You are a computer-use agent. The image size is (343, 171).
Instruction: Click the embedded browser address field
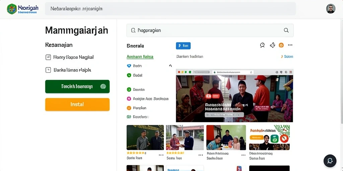coord(233,72)
